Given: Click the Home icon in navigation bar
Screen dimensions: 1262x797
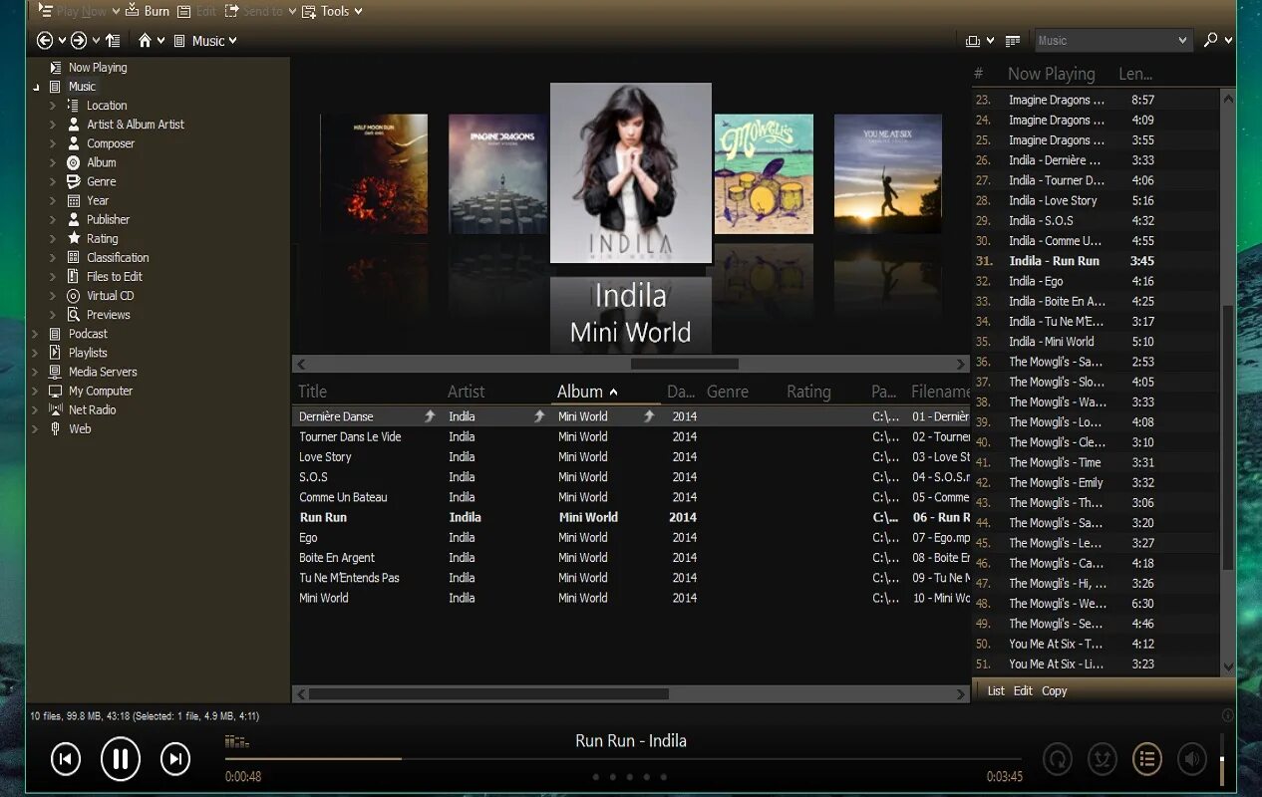Looking at the screenshot, I should [x=146, y=40].
